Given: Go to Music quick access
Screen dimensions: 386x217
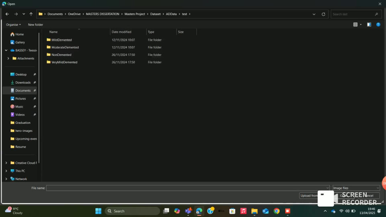Looking at the screenshot, I should tap(19, 107).
